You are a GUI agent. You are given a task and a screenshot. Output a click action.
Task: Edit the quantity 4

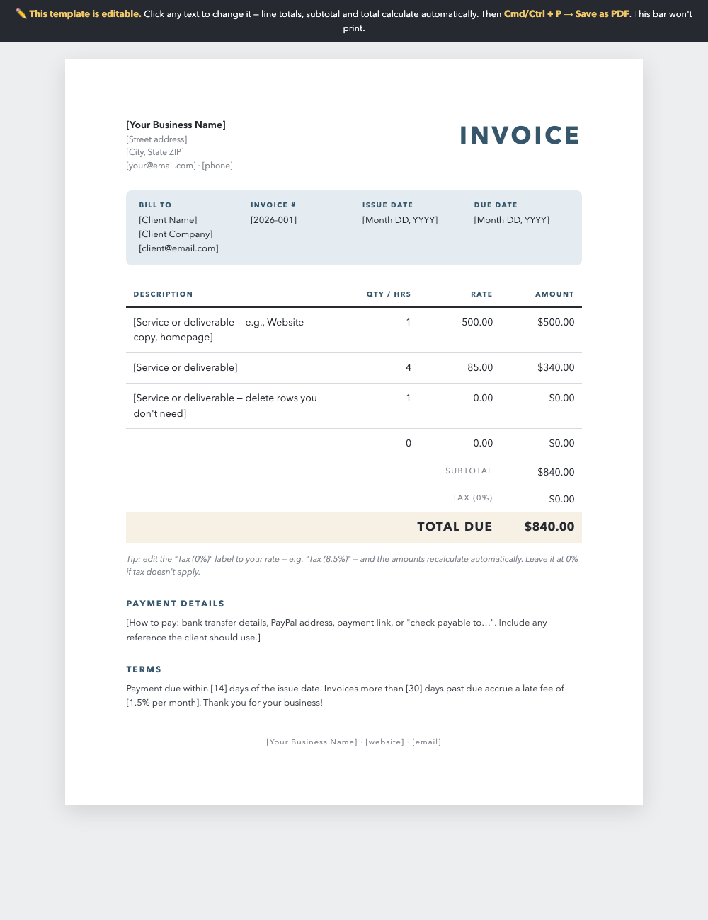(409, 368)
